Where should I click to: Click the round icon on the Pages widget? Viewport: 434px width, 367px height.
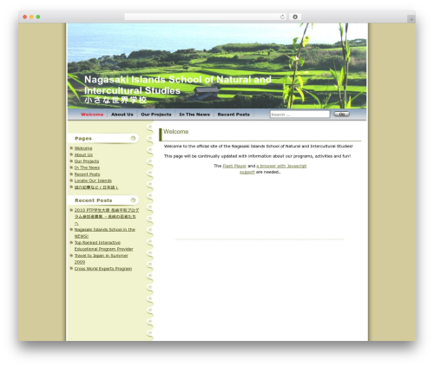[133, 138]
